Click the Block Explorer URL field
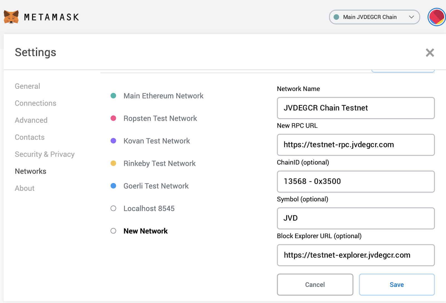 [355, 255]
